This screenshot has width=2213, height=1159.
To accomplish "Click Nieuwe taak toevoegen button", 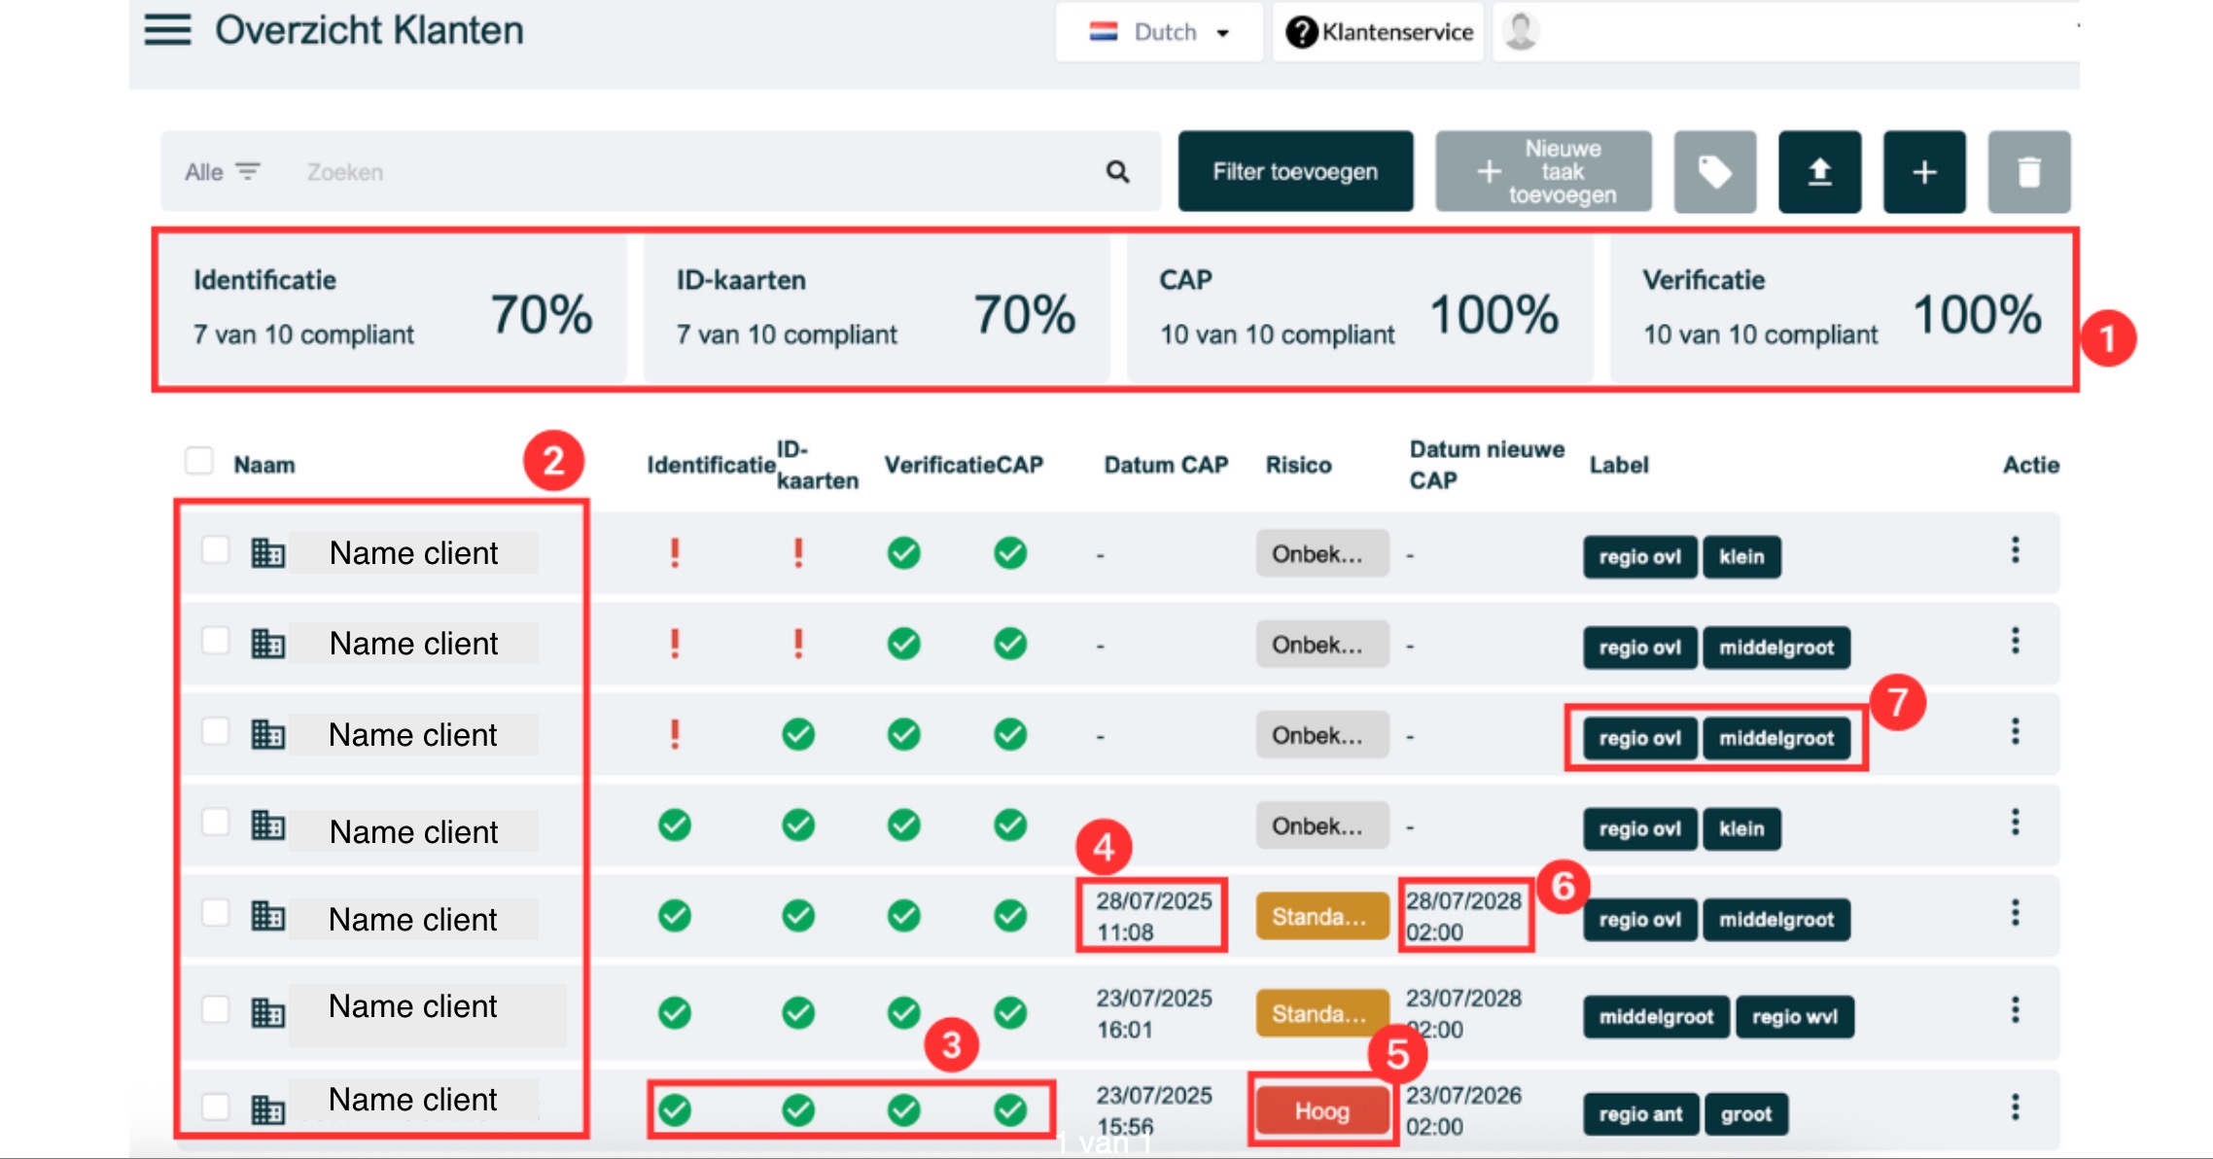I will tap(1543, 172).
